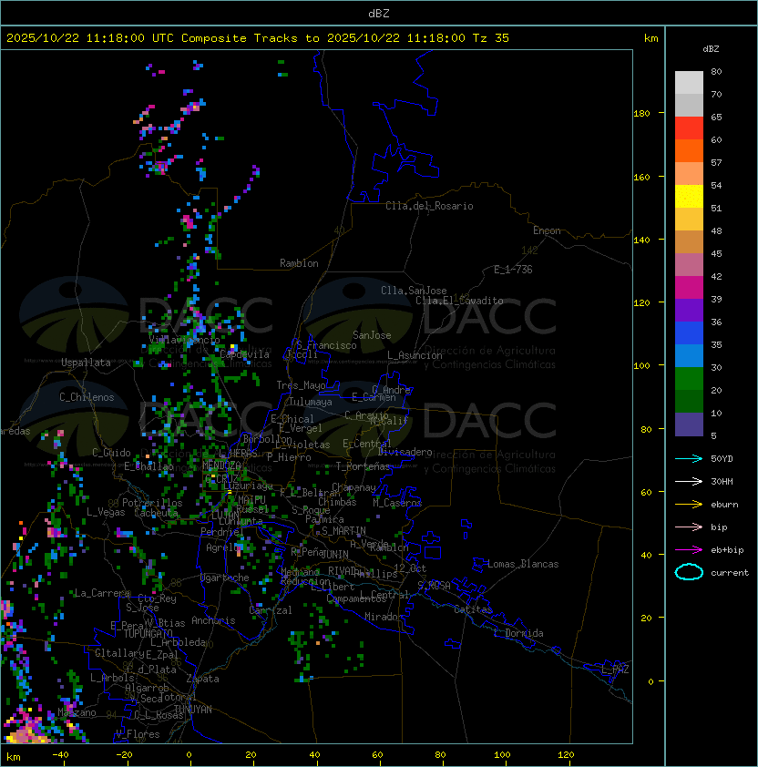The image size is (758, 767).
Task: Click the Tres_Mayo map label
Action: pos(301,385)
